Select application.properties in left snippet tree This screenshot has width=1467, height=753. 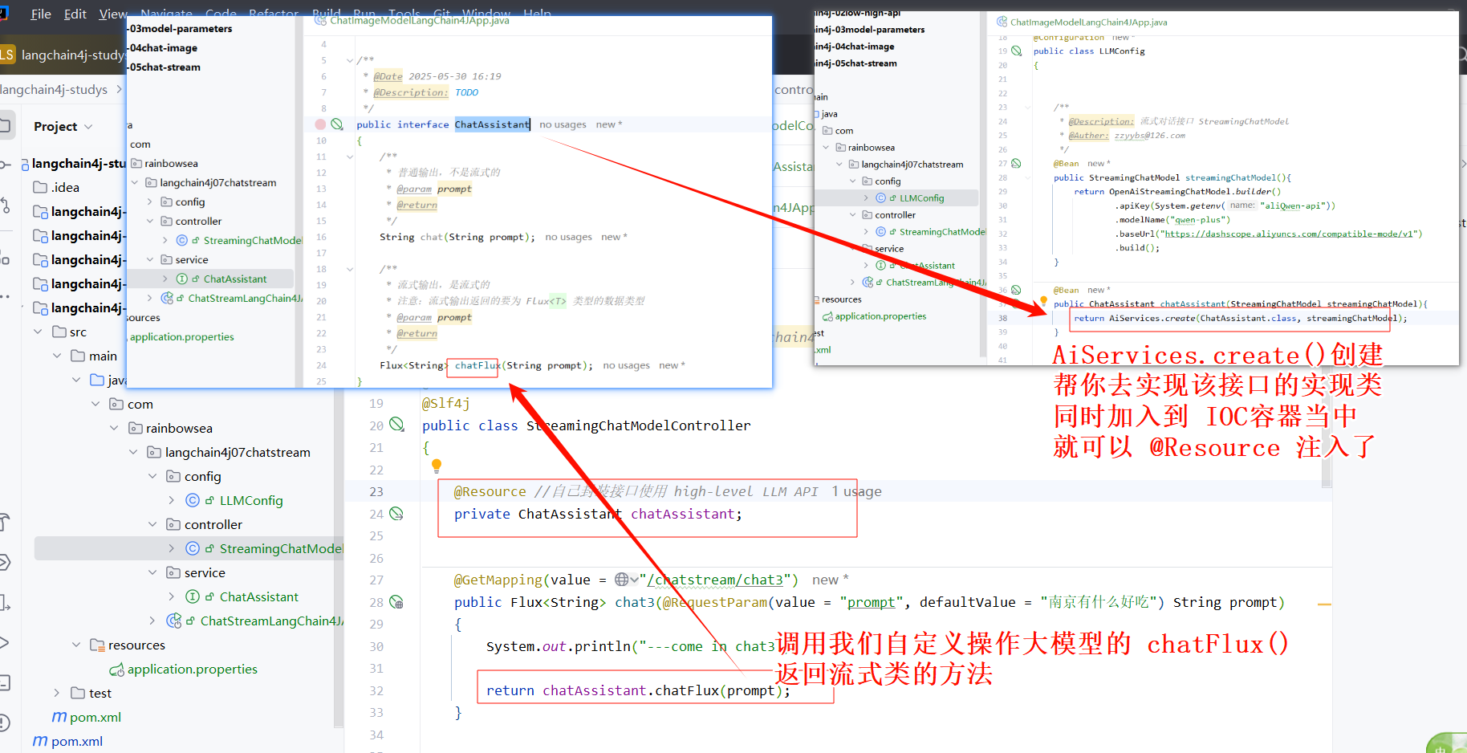click(x=182, y=337)
